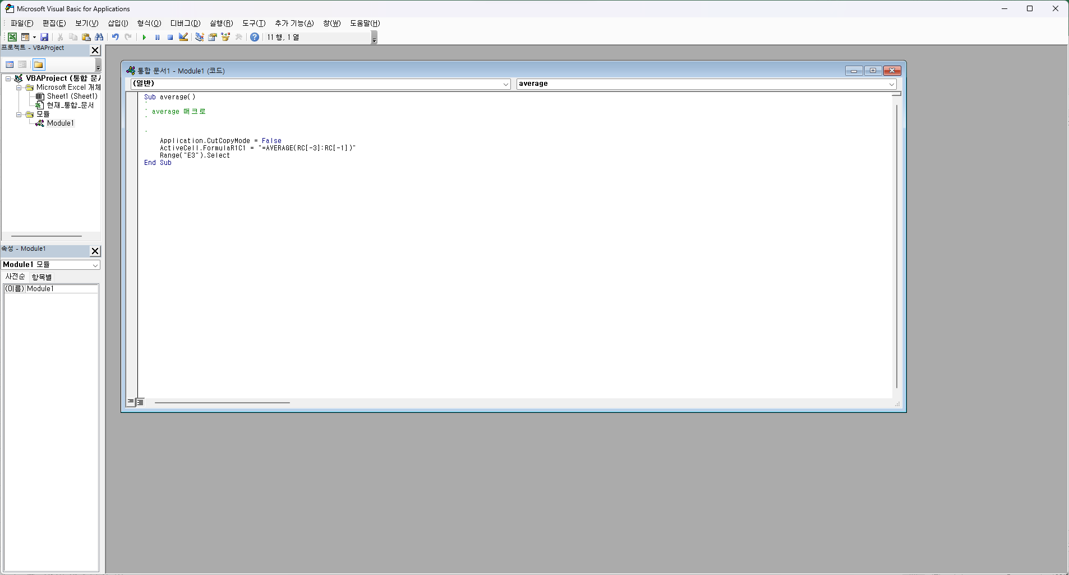Open the 창(W) menu
Viewport: 1069px width, 575px height.
tap(332, 23)
